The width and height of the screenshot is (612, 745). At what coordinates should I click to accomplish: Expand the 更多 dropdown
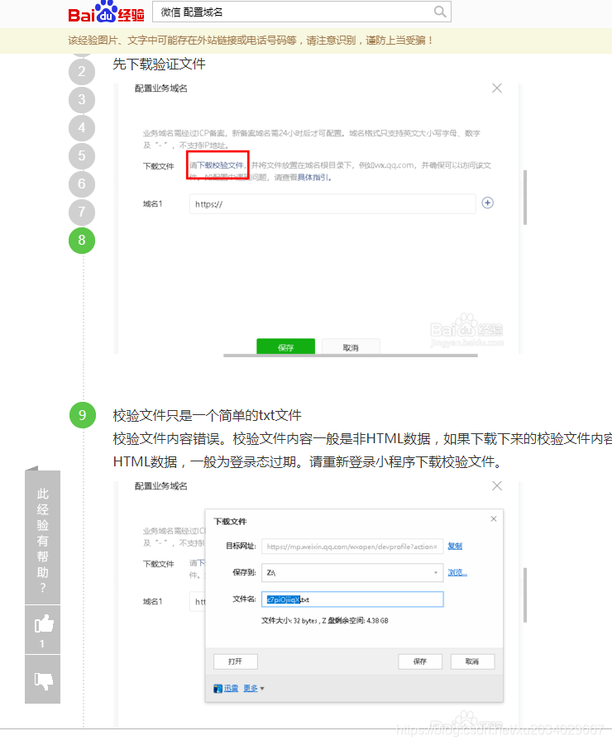tap(253, 688)
